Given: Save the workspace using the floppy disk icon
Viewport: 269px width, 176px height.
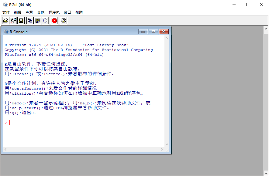Looking at the screenshot, I should pyautogui.click(x=21, y=21).
